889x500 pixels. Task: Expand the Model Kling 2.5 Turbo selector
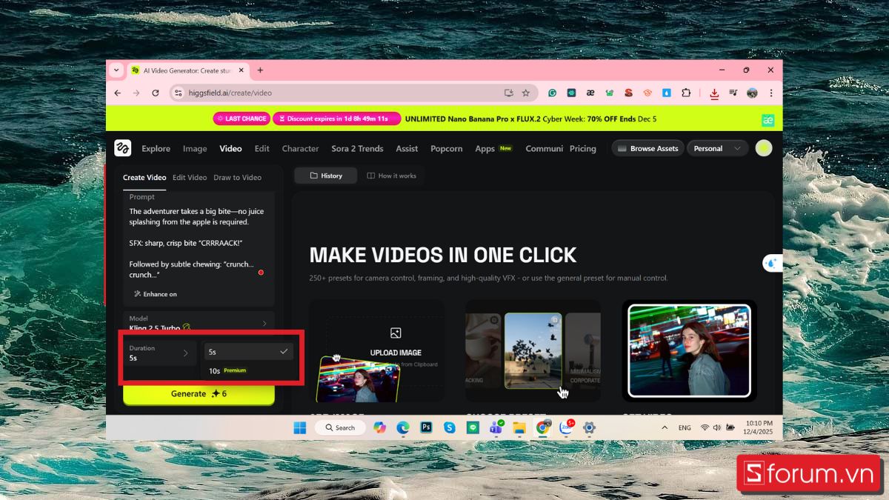[199, 323]
